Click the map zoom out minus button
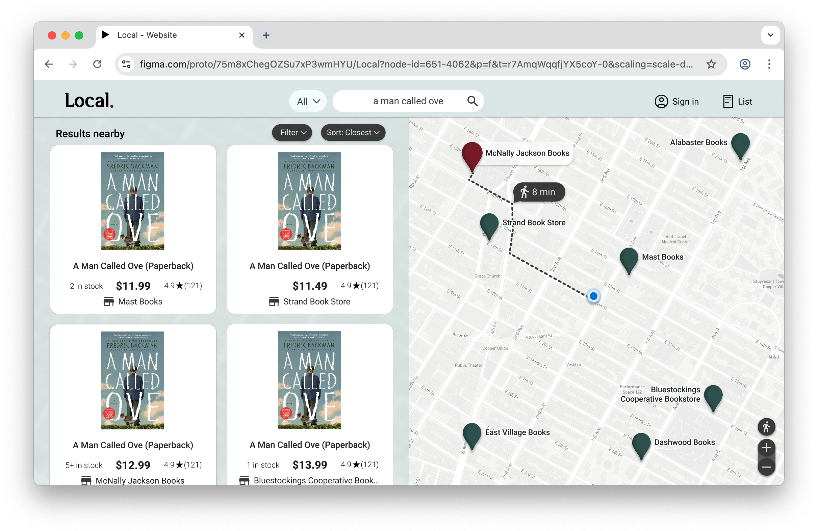Viewport: 819px width, 531px height. [x=766, y=467]
